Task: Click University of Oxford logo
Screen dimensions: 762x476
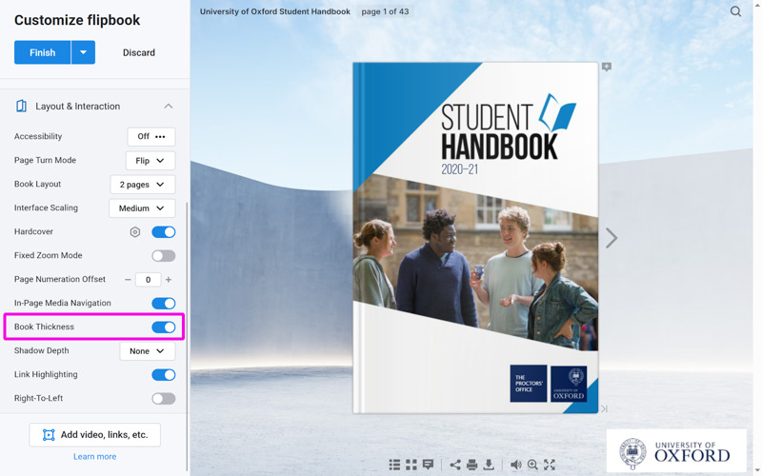Action: 676,452
